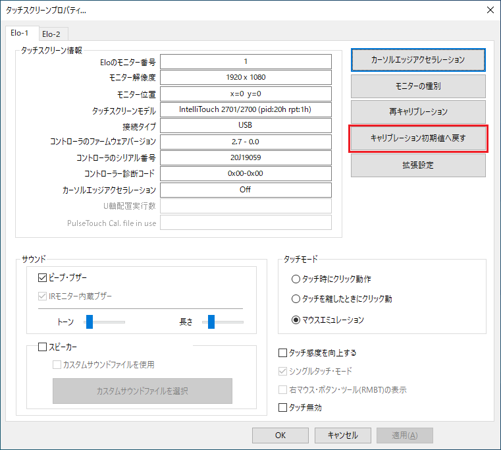The image size is (501, 450).
Task: Click the カーソルエッジアクセラレーション button
Action: click(418, 59)
